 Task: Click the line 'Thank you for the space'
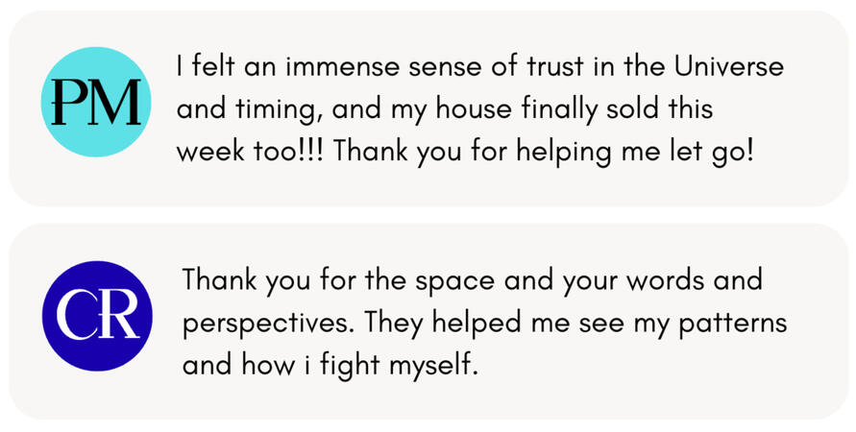click(473, 281)
